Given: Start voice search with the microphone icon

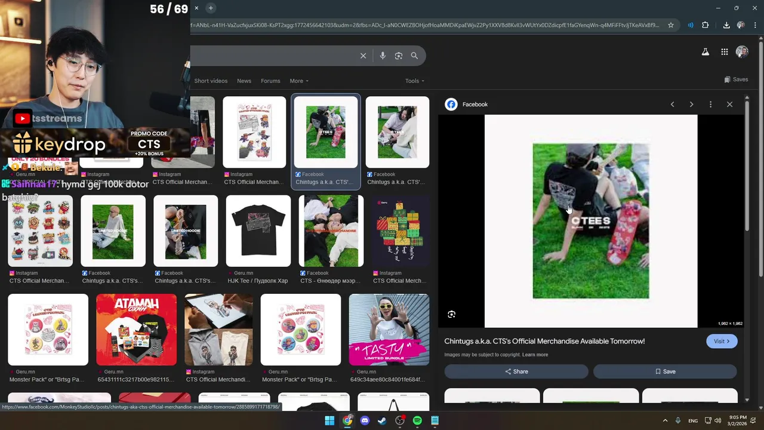Looking at the screenshot, I should click(383, 56).
